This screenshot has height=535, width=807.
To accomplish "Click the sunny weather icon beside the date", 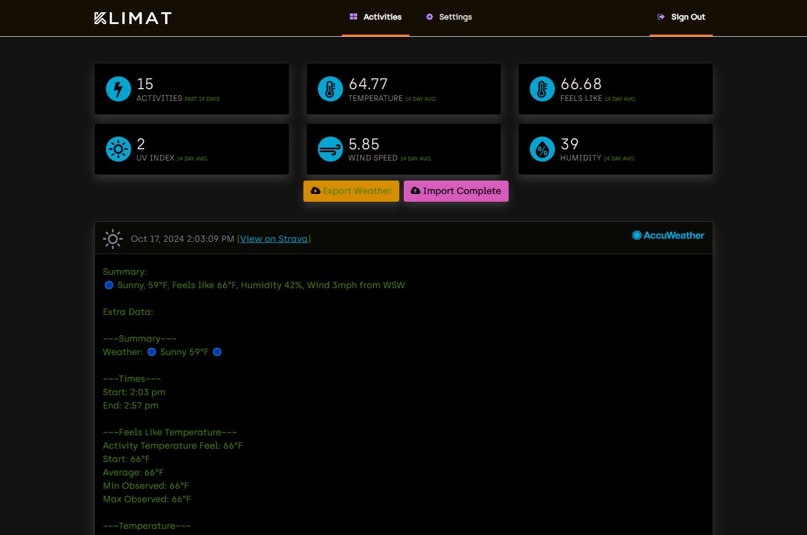I will pyautogui.click(x=113, y=239).
